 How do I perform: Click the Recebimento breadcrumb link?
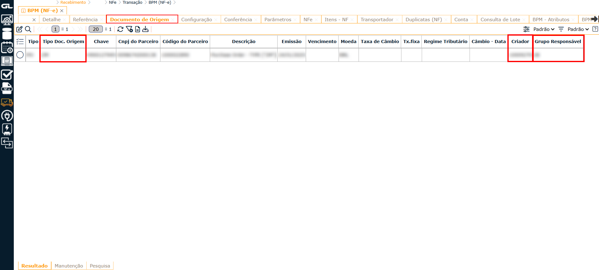point(73,2)
